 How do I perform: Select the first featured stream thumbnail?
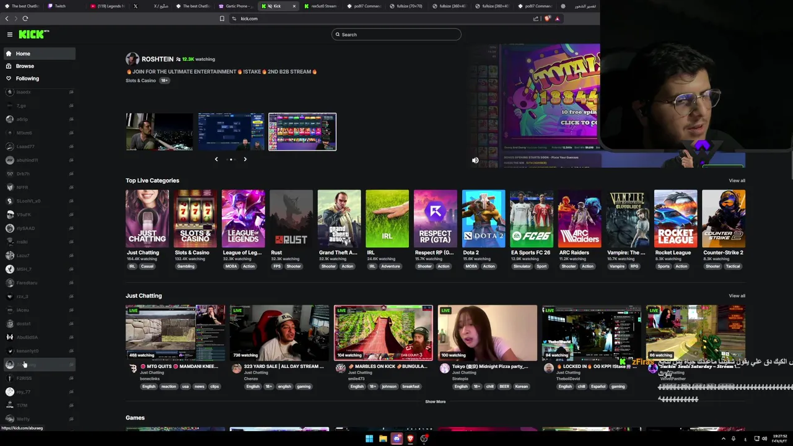(x=159, y=131)
